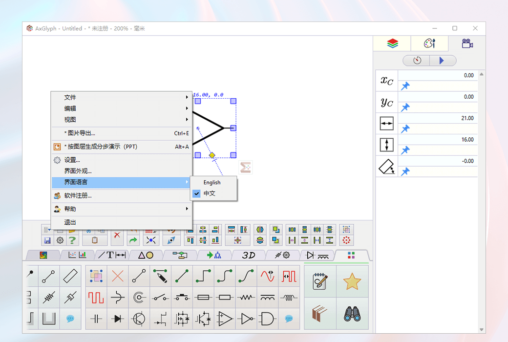
Task: Switch to the 3D shapes tab
Action: [249, 255]
